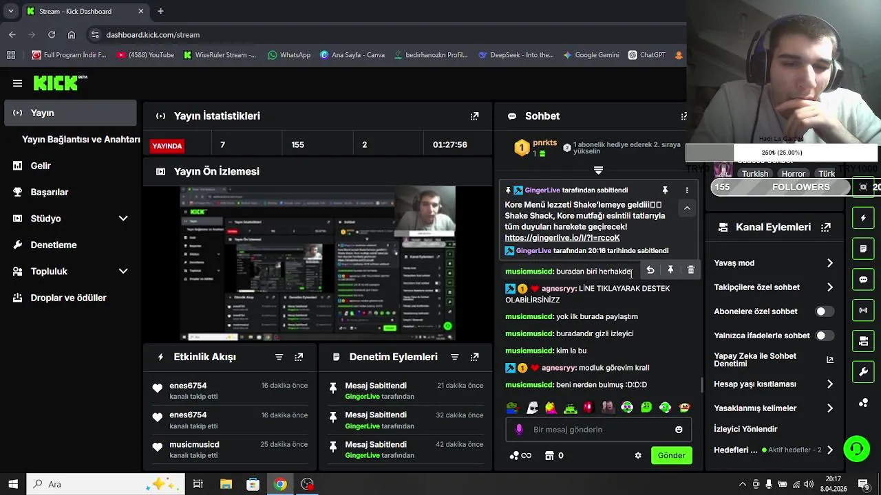Image resolution: width=881 pixels, height=495 pixels.
Task: Select Yayın in the sidebar
Action: point(71,113)
